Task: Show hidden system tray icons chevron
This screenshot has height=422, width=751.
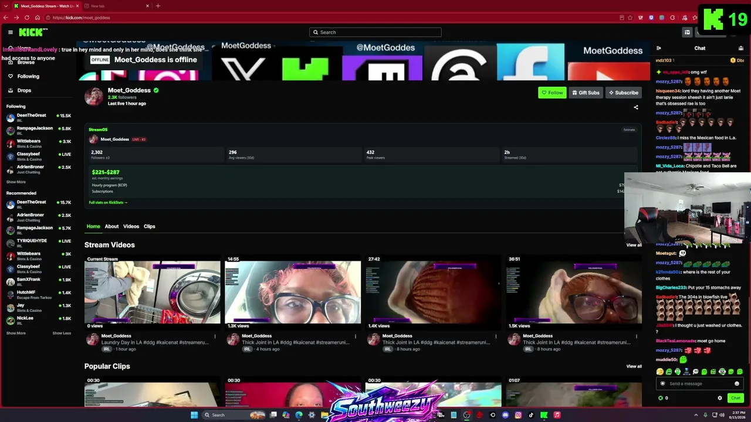Action: pos(696,415)
